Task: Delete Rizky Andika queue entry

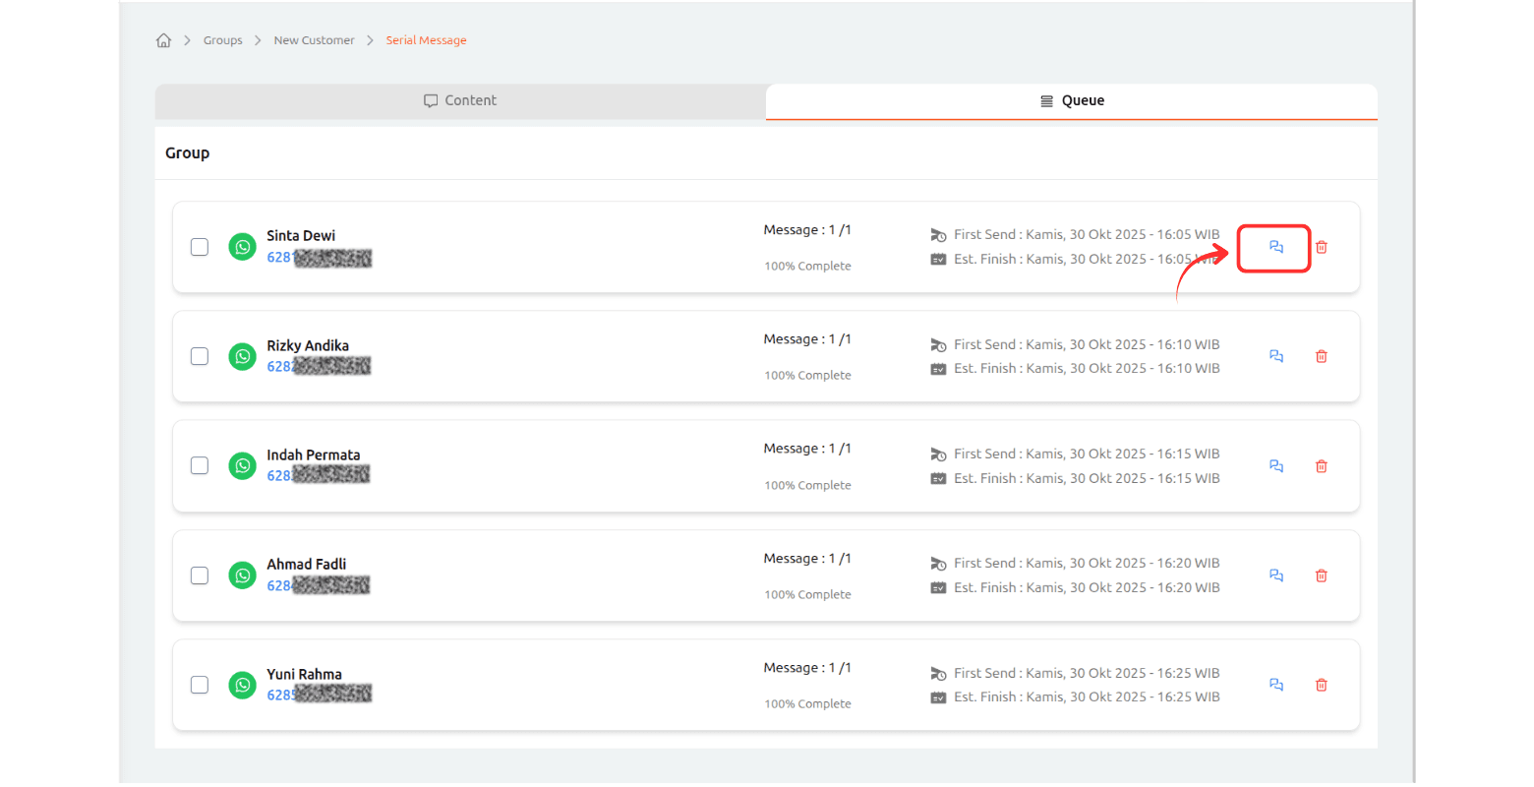Action: click(x=1321, y=356)
